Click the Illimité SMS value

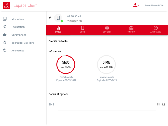(x=161, y=104)
